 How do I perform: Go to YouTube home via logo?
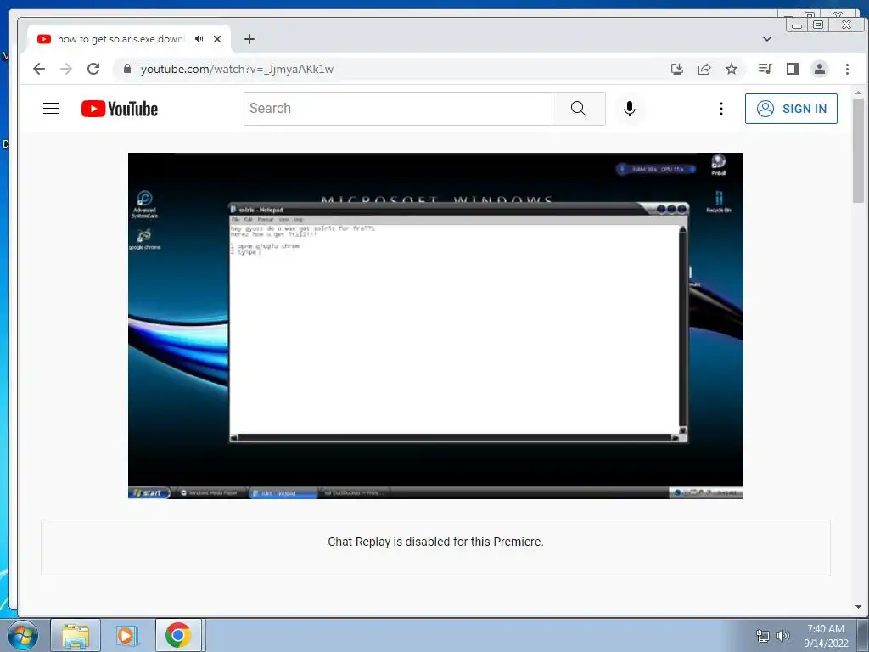coord(119,109)
